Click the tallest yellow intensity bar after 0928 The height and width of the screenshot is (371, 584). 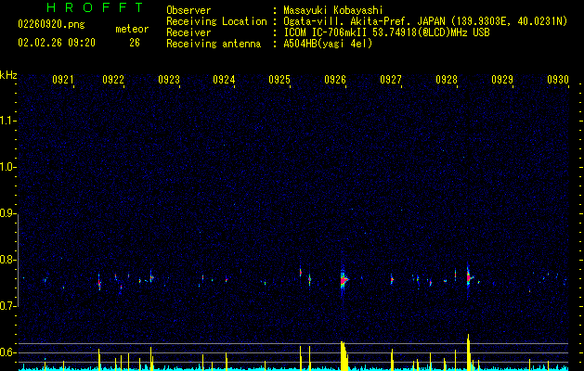coord(469,352)
